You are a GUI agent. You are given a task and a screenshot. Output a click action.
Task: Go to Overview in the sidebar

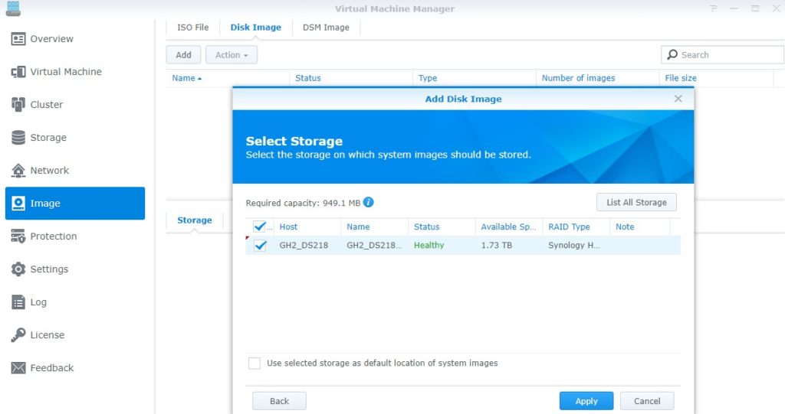[x=51, y=39]
